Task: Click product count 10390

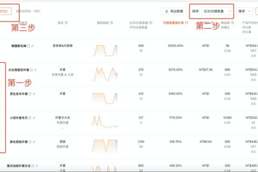Action: tap(227, 118)
